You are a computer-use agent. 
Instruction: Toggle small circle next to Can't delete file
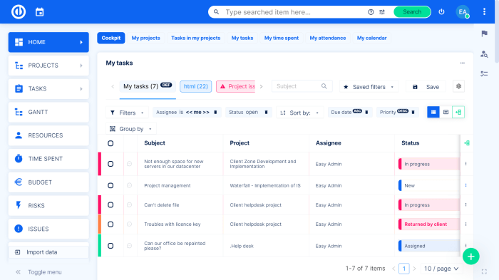[129, 205]
